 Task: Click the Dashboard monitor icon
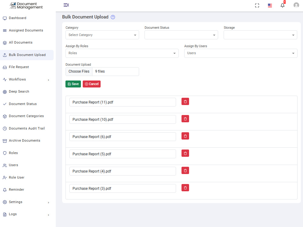click(x=5, y=18)
